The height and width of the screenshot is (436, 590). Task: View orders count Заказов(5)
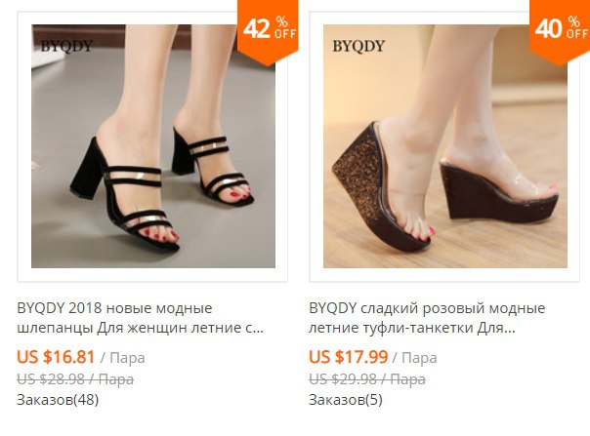(x=346, y=400)
